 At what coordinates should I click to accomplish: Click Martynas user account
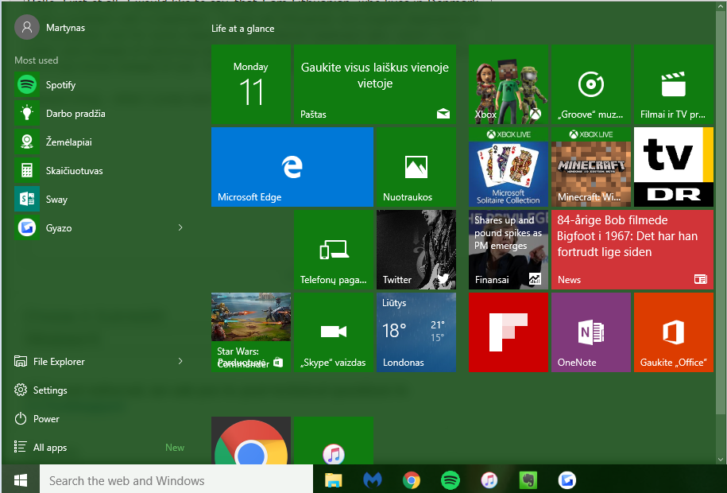[50, 27]
